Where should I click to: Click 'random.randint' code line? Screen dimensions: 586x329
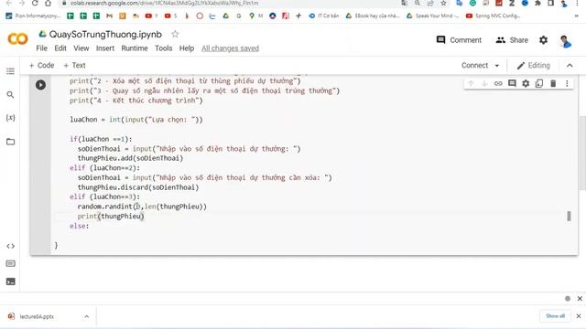point(142,207)
